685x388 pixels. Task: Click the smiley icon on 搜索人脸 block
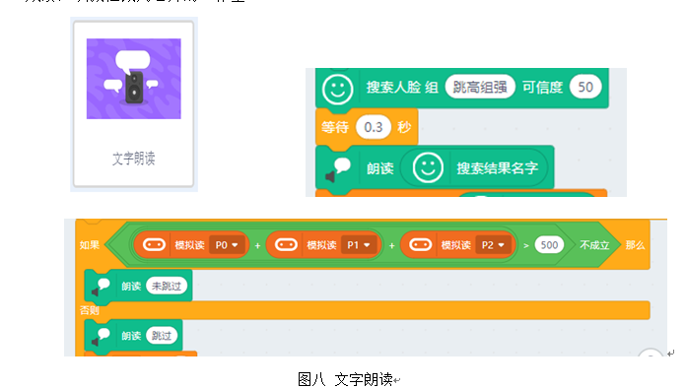(337, 89)
